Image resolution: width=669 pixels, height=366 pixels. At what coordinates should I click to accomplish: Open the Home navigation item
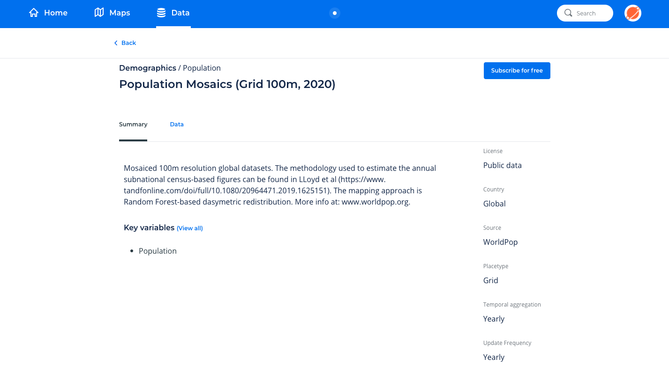pos(48,13)
